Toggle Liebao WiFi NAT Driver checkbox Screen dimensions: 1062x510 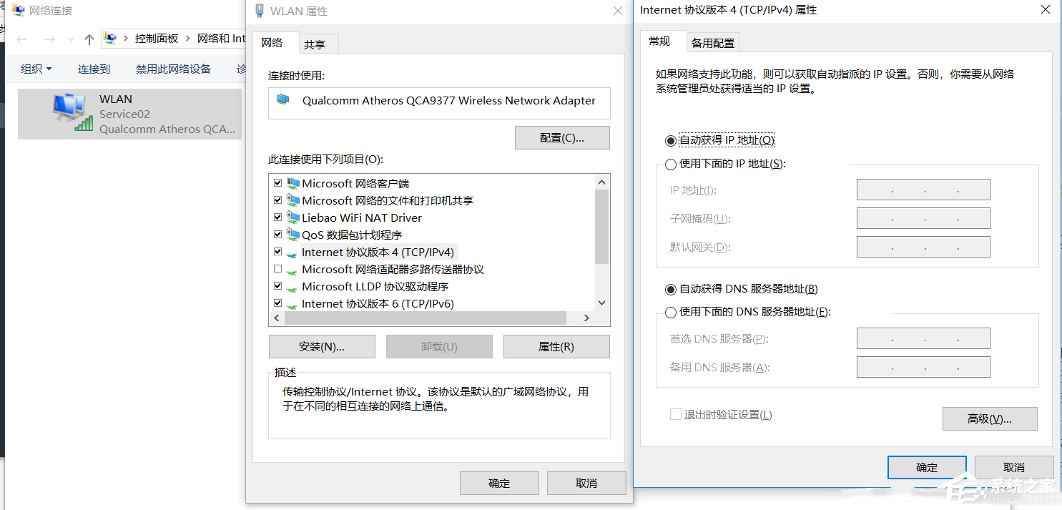[278, 217]
